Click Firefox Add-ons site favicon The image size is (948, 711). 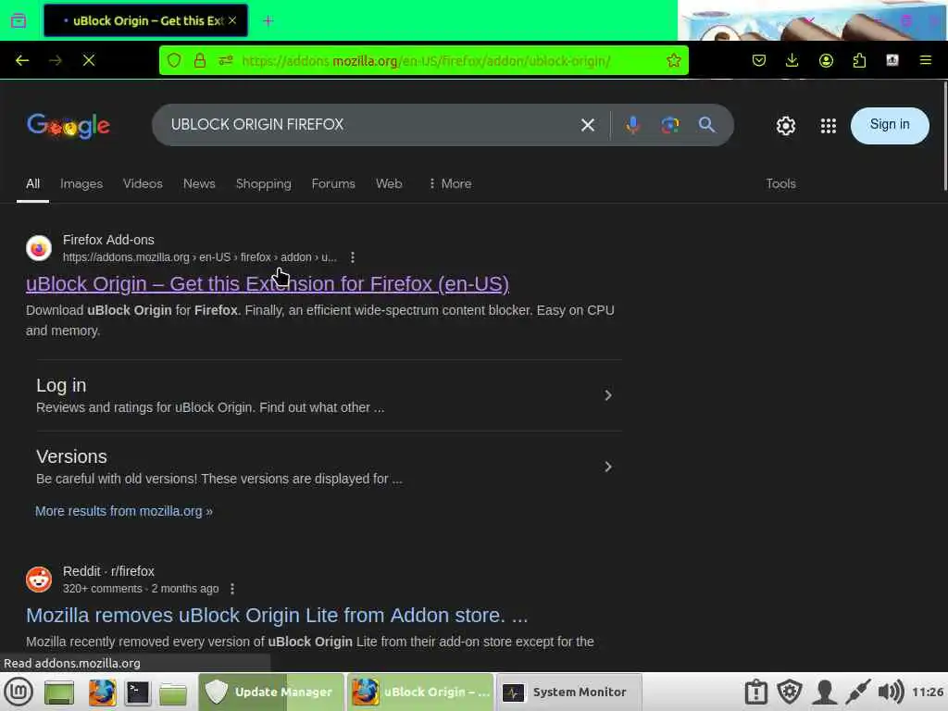(39, 248)
